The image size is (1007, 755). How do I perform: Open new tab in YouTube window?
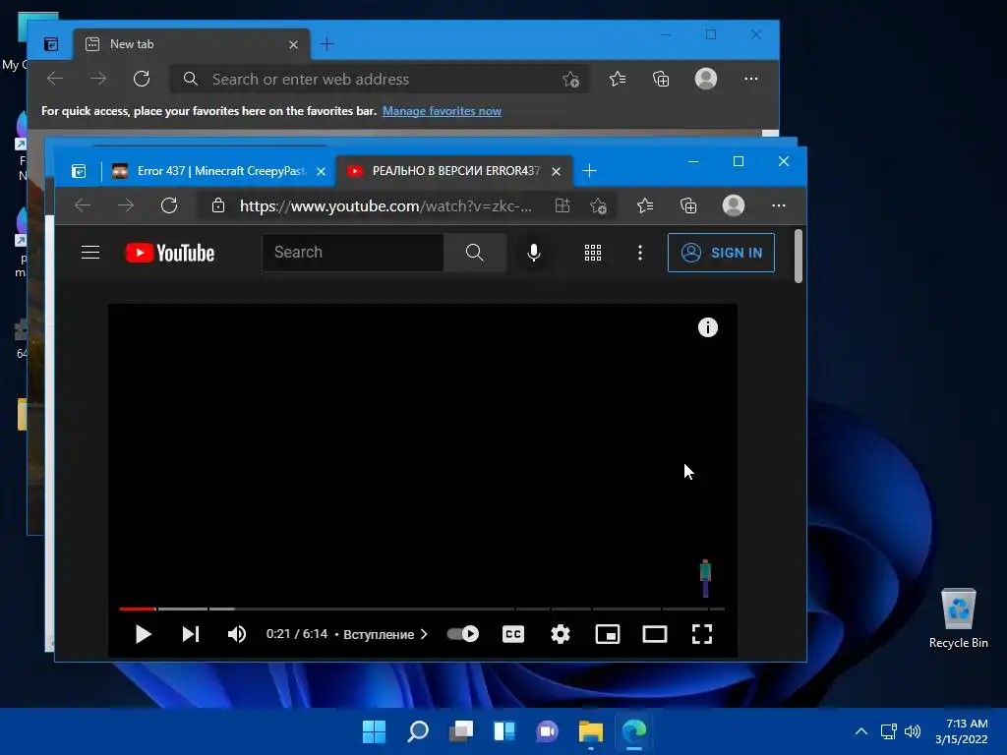pyautogui.click(x=590, y=171)
